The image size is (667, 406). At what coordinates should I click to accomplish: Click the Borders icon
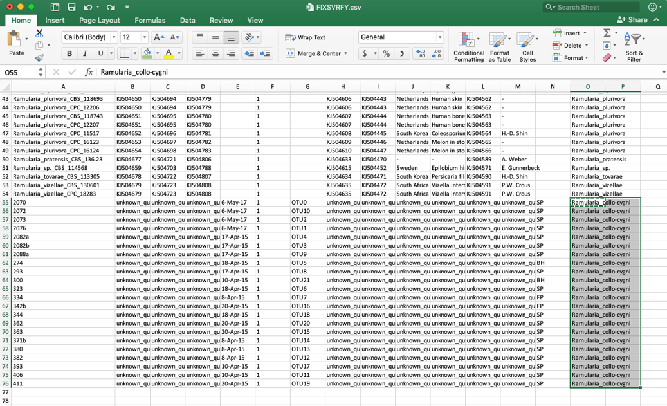[125, 53]
